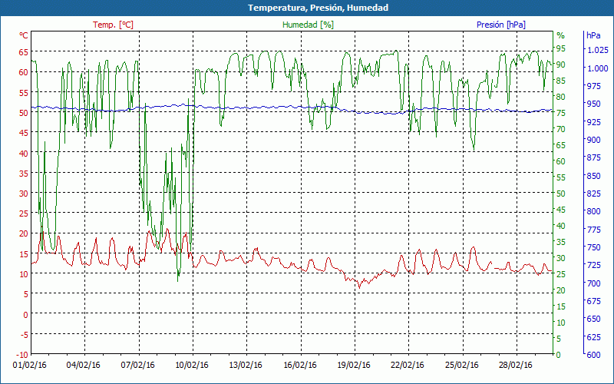Click the 13/02/16 date label

(246, 366)
